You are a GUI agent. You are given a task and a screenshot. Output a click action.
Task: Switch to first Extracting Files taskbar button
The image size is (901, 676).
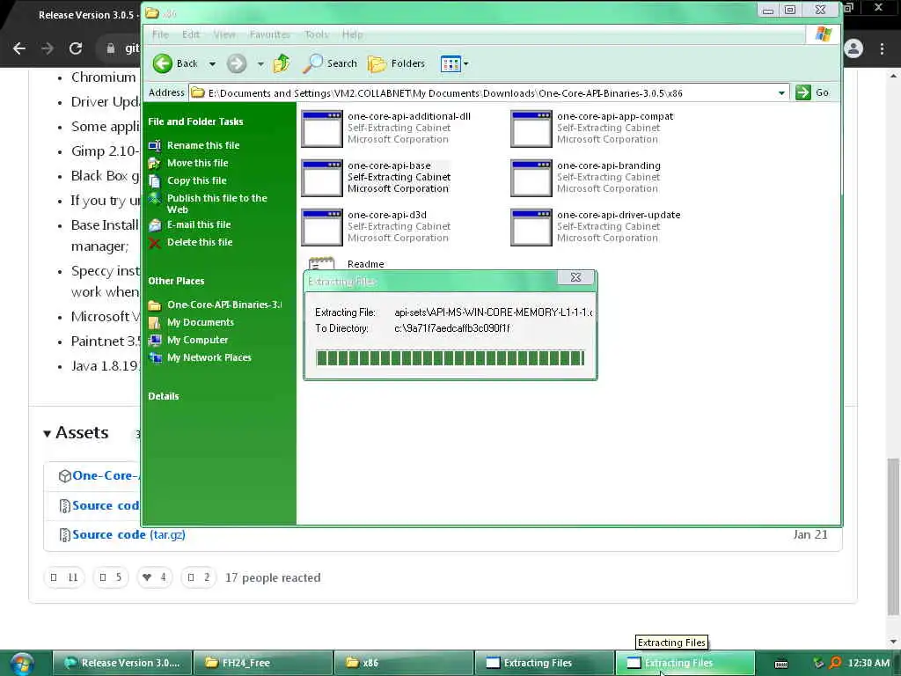tap(545, 663)
